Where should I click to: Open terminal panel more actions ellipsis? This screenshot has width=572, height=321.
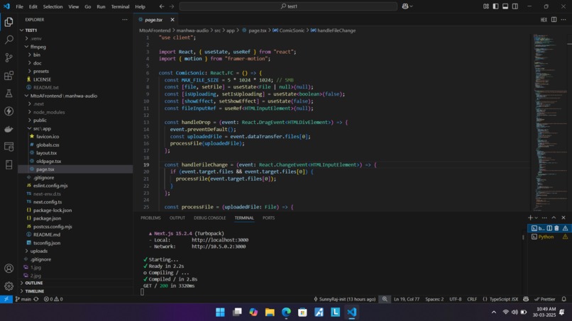(x=544, y=218)
